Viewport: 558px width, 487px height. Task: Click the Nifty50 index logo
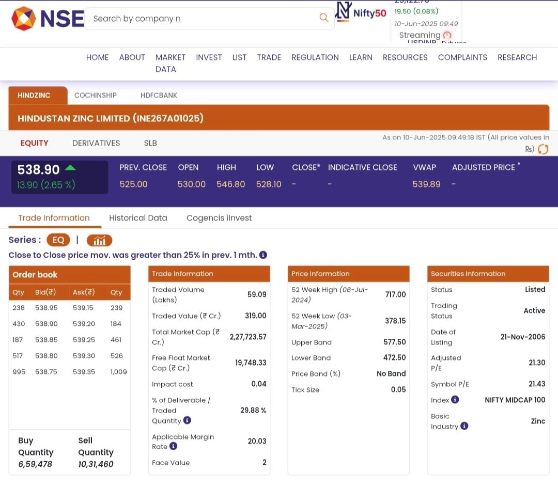tap(361, 12)
